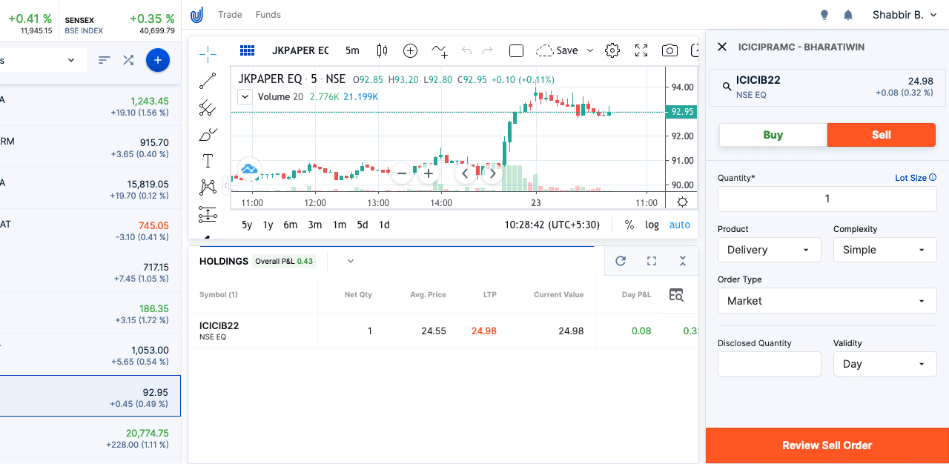949x464 pixels.
Task: Open the lightbulb tips icon
Action: [824, 15]
